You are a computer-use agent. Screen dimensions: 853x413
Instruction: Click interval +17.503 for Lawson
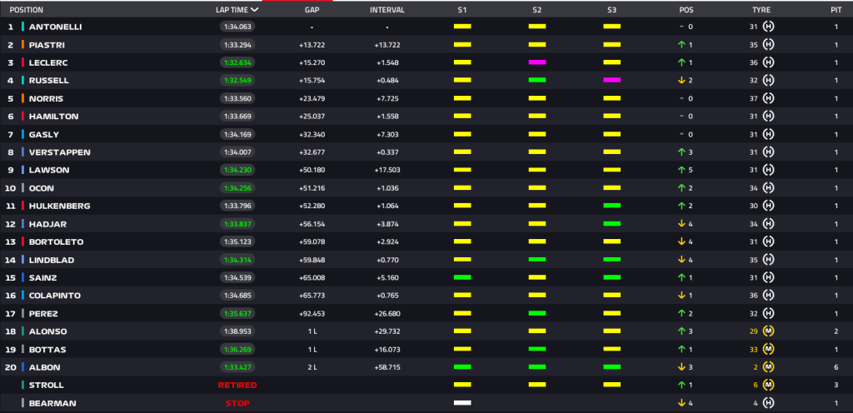[x=387, y=170]
